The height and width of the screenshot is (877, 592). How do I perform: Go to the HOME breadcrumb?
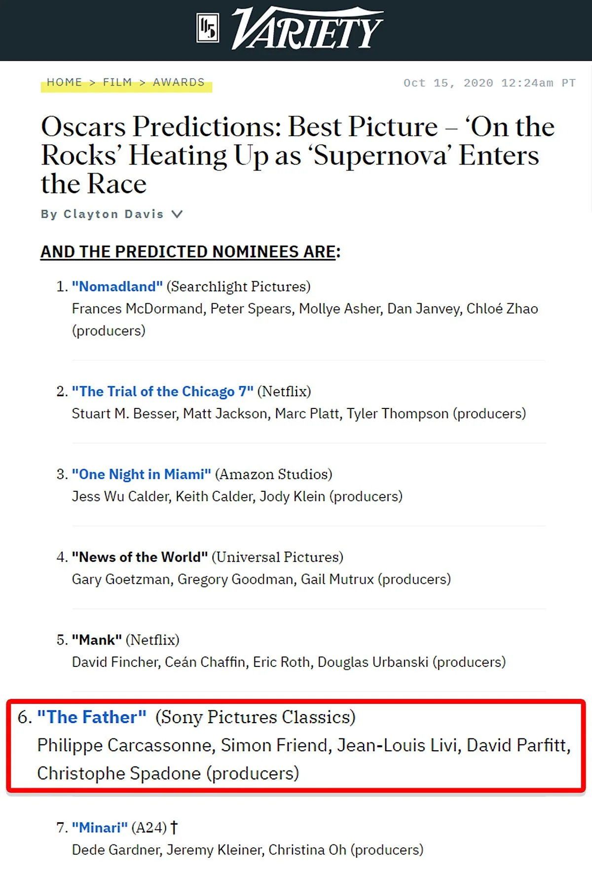click(65, 82)
